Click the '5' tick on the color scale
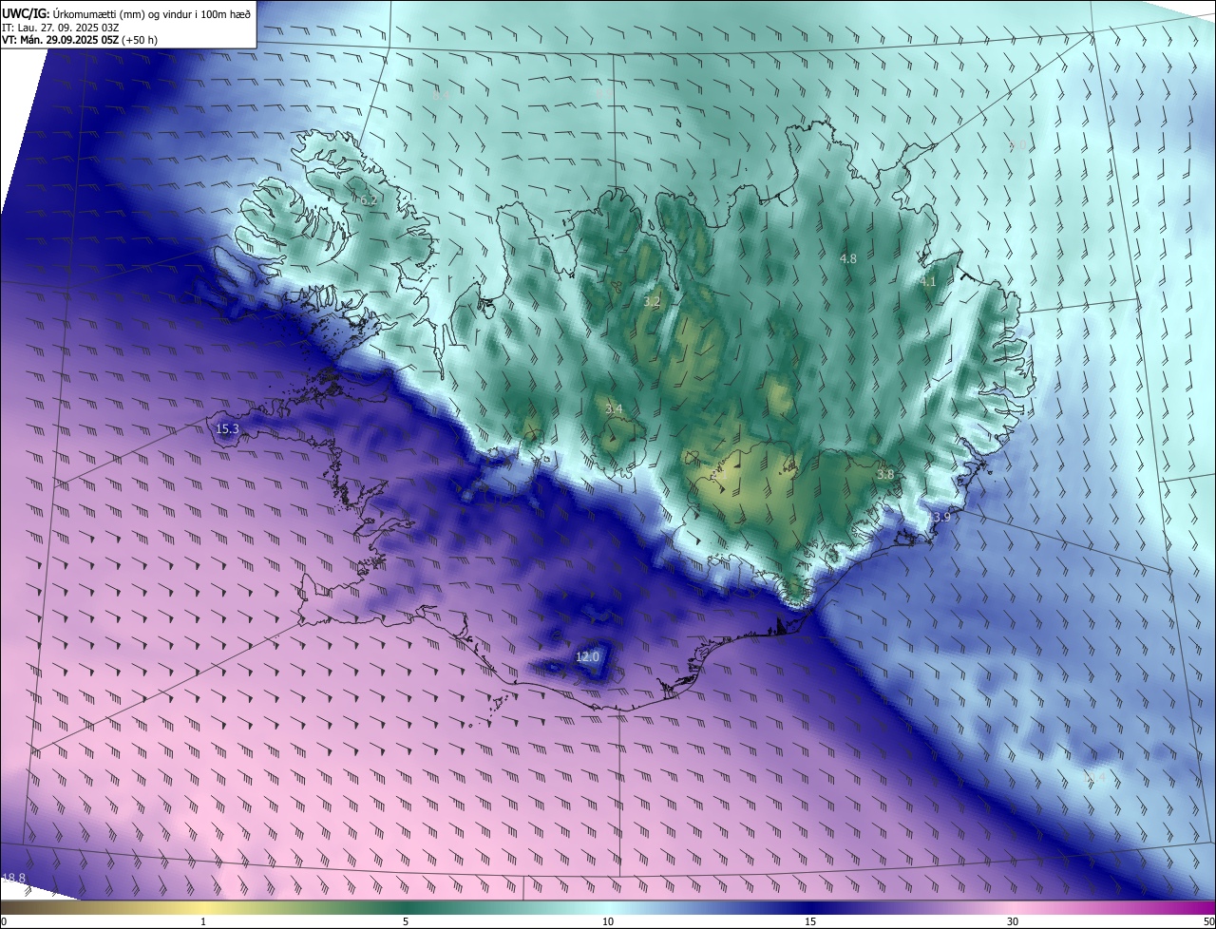Viewport: 1216px width, 929px height. click(x=406, y=921)
